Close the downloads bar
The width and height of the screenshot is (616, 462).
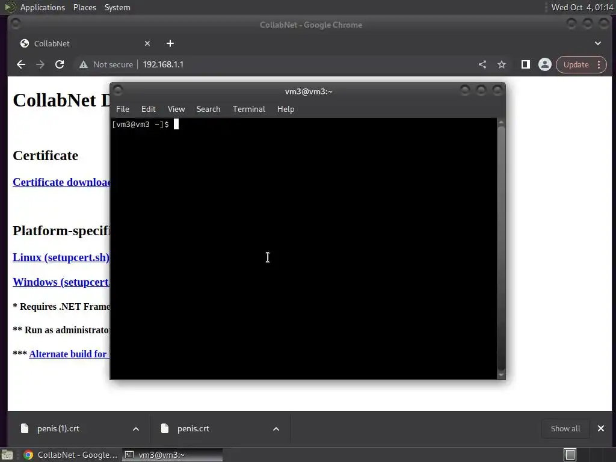[x=601, y=428]
